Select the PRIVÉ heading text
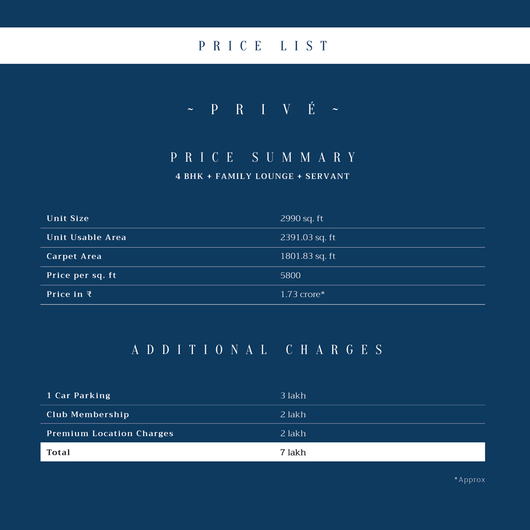The width and height of the screenshot is (530, 530). click(x=263, y=109)
